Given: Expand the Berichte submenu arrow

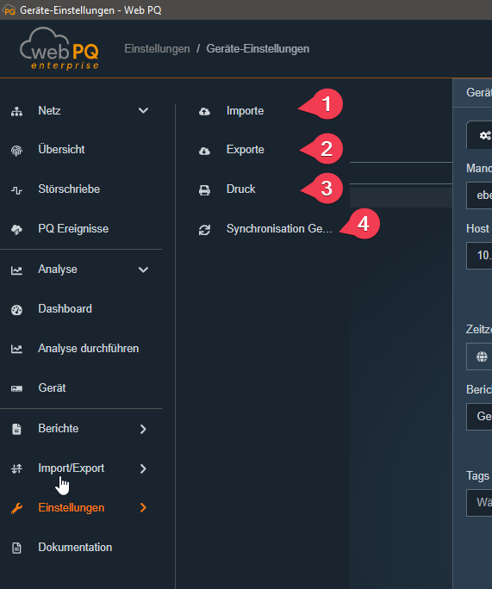Looking at the screenshot, I should coord(143,429).
